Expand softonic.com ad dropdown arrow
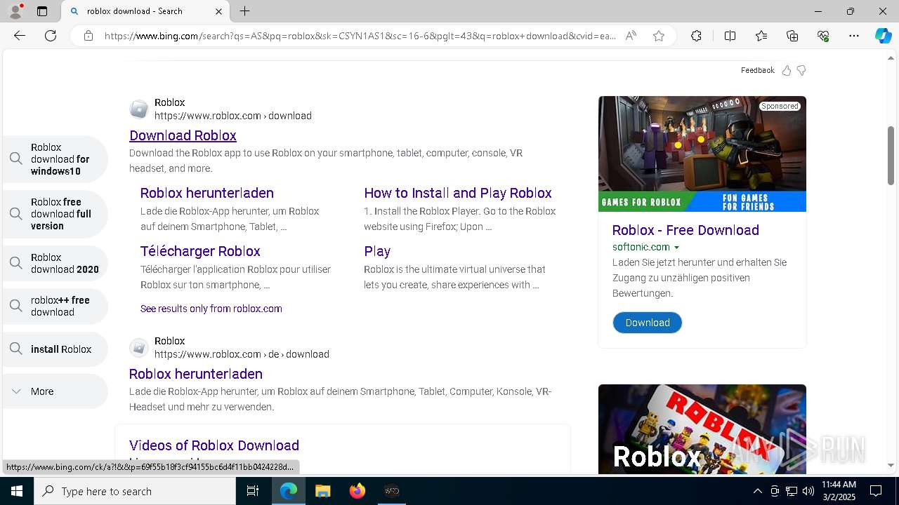This screenshot has width=899, height=505. coord(676,248)
